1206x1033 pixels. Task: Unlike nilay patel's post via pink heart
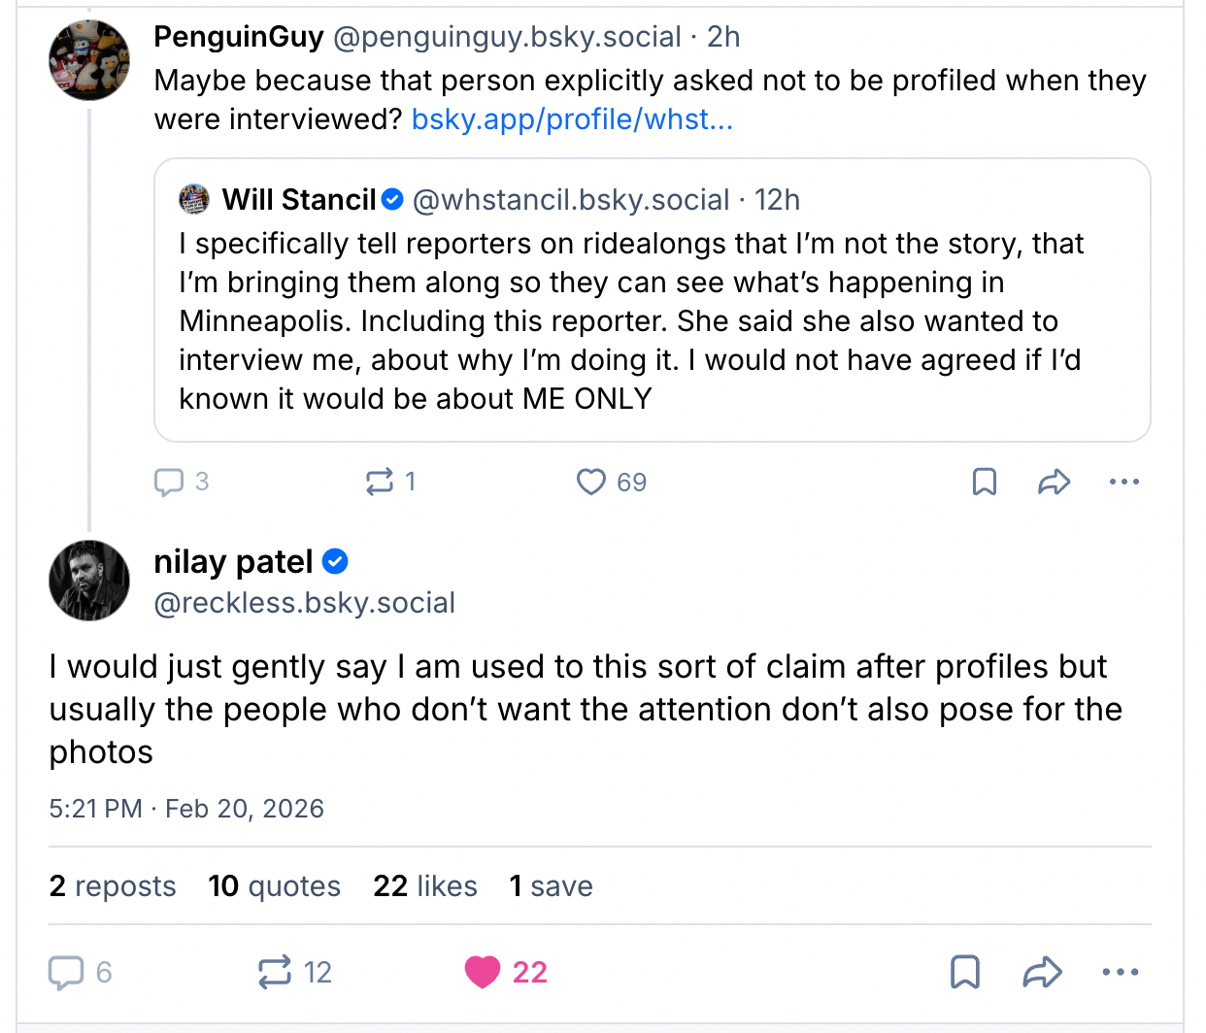(483, 972)
